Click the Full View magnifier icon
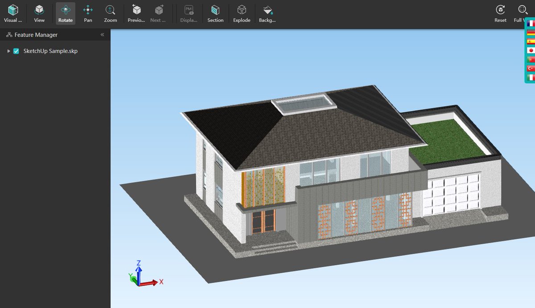This screenshot has width=535, height=308. tap(523, 10)
